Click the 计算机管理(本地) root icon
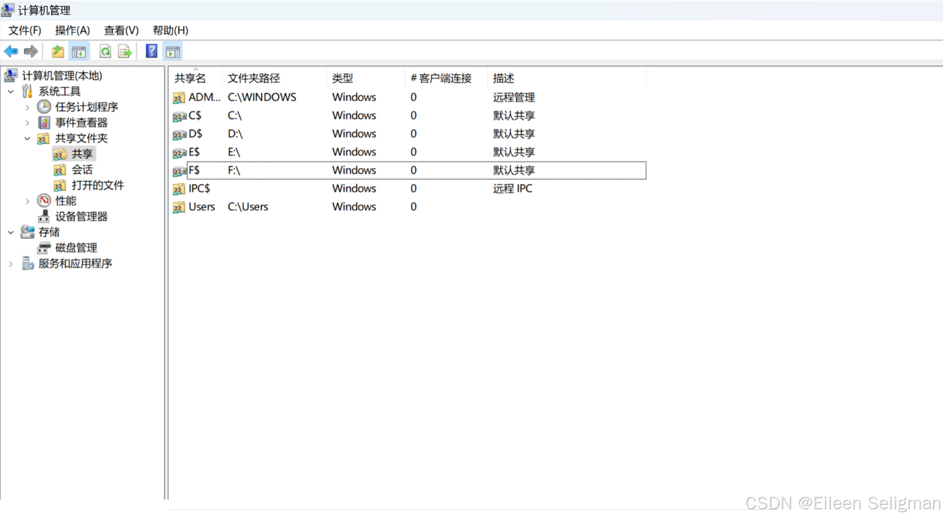 point(11,75)
